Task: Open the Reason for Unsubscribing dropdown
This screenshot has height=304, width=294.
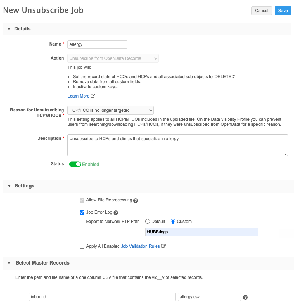Action: (x=110, y=110)
